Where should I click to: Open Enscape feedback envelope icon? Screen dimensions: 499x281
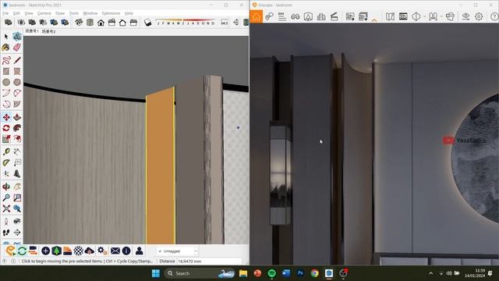point(115,251)
